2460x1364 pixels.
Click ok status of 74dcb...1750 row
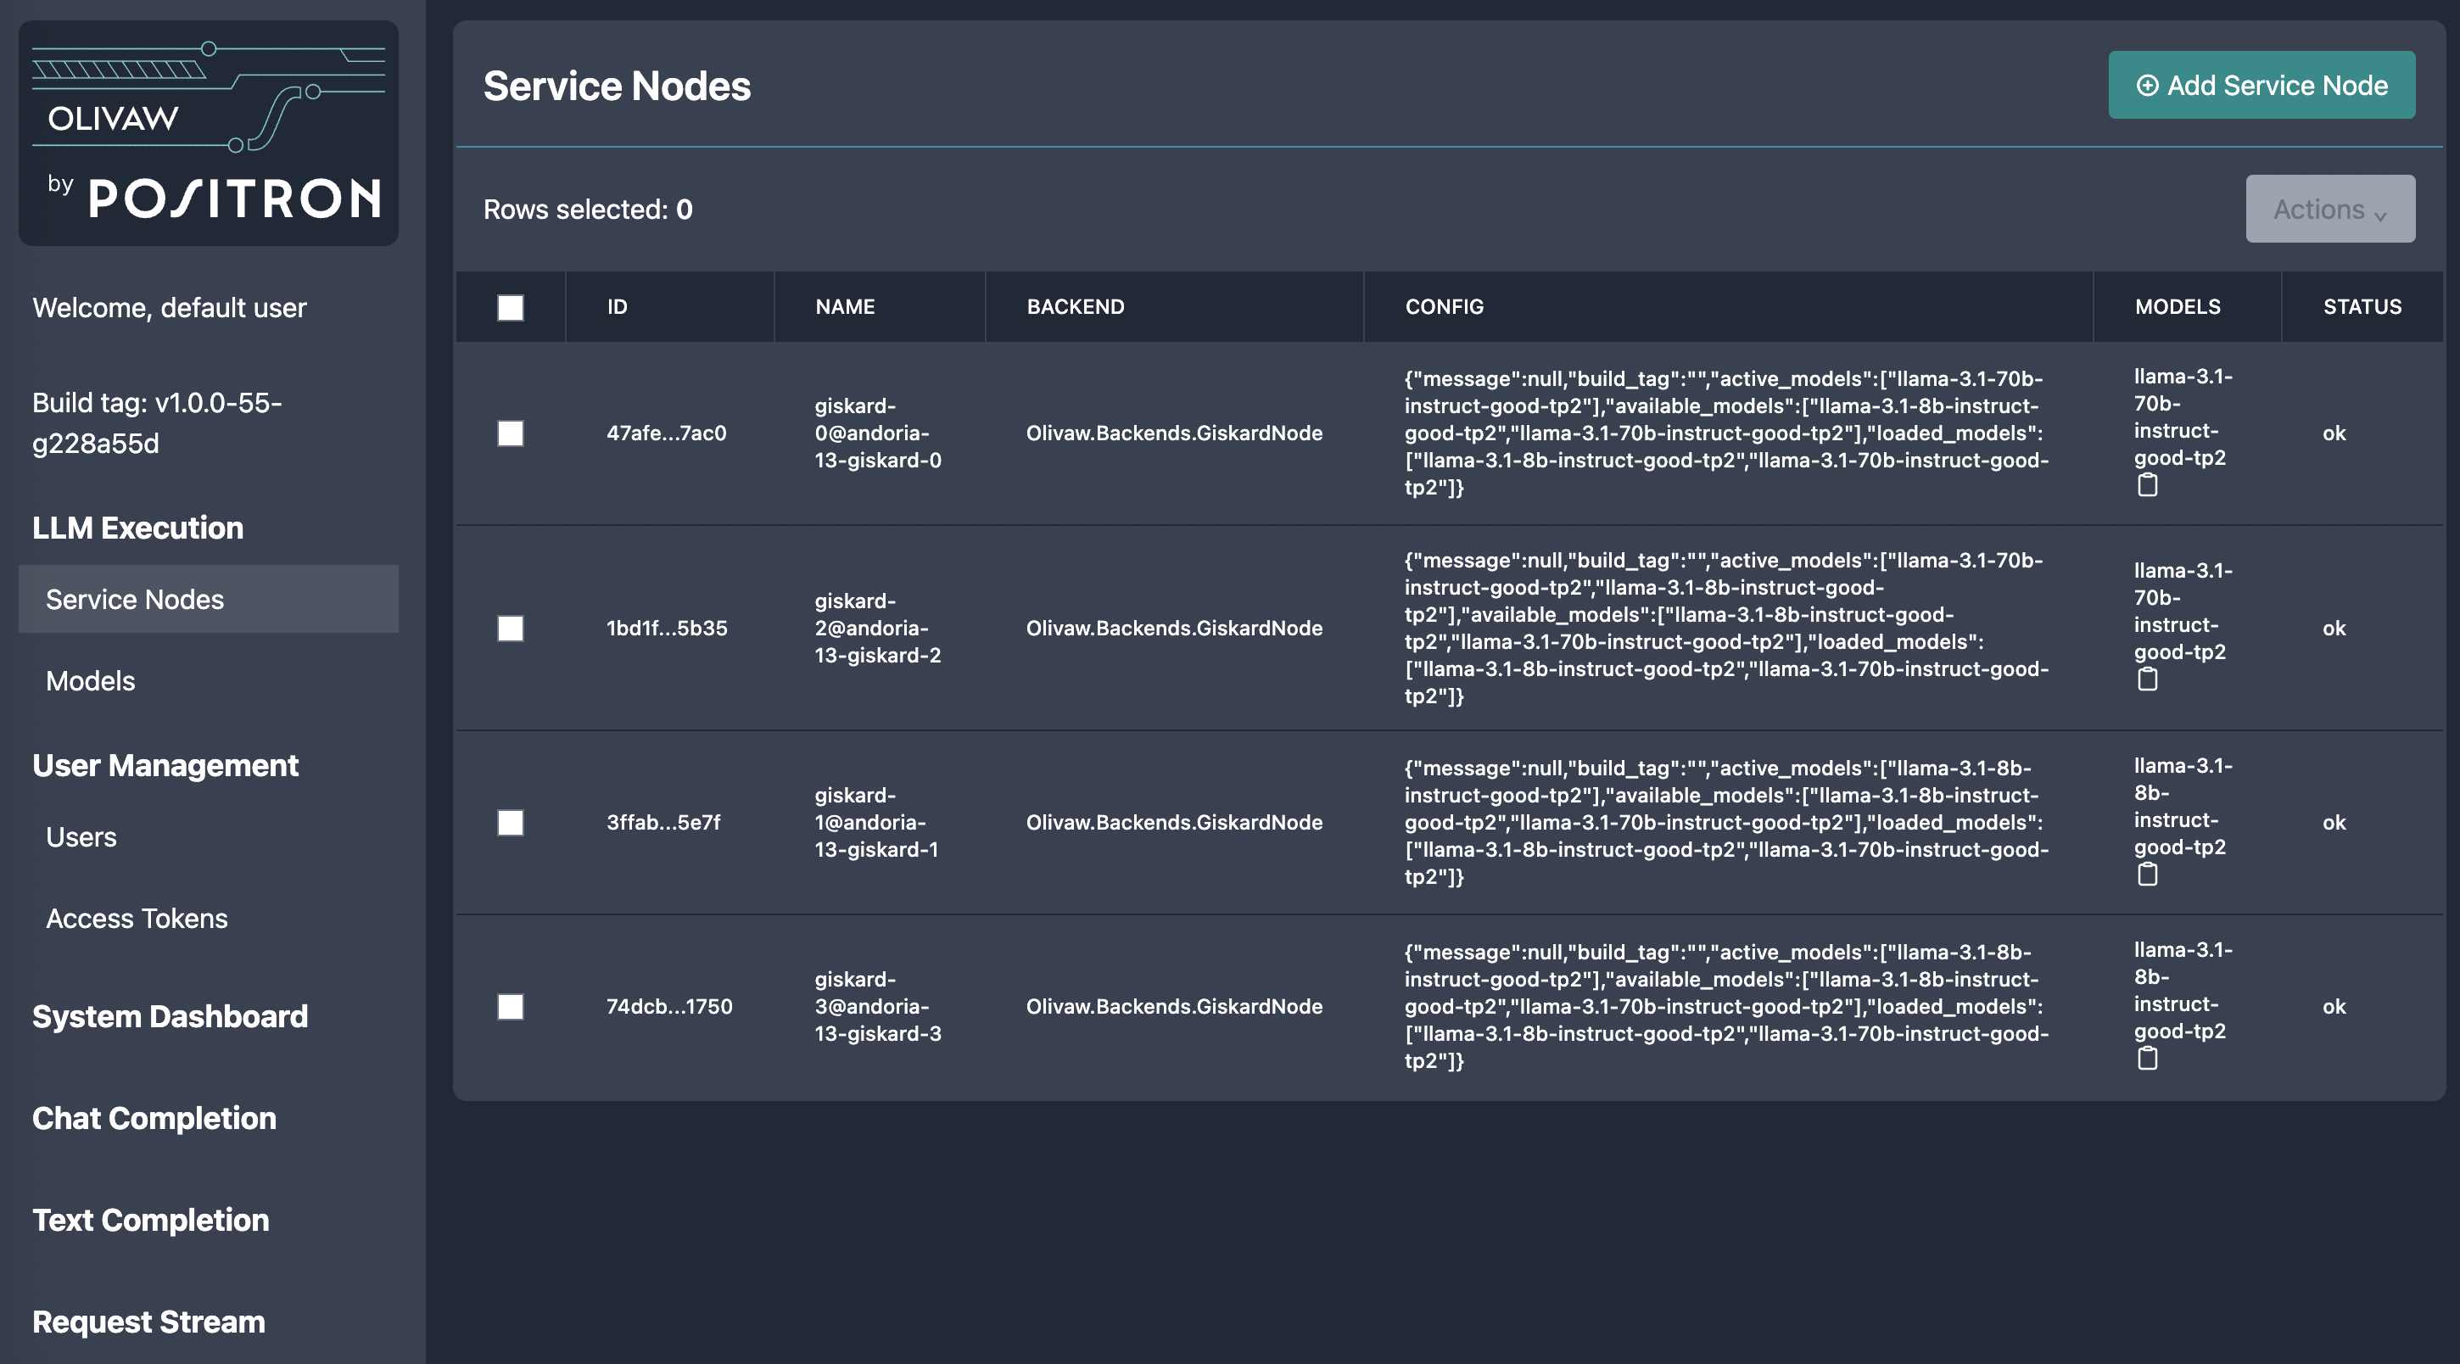2334,1006
